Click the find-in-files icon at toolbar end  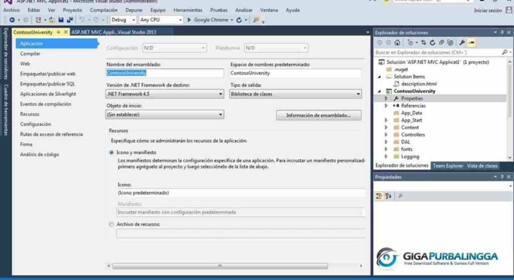(256, 20)
